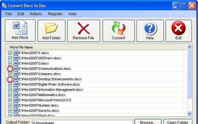Uncheck the Microsoft Word.DOCX checkbox
Viewport: 198px width, 124px height.
10,100
